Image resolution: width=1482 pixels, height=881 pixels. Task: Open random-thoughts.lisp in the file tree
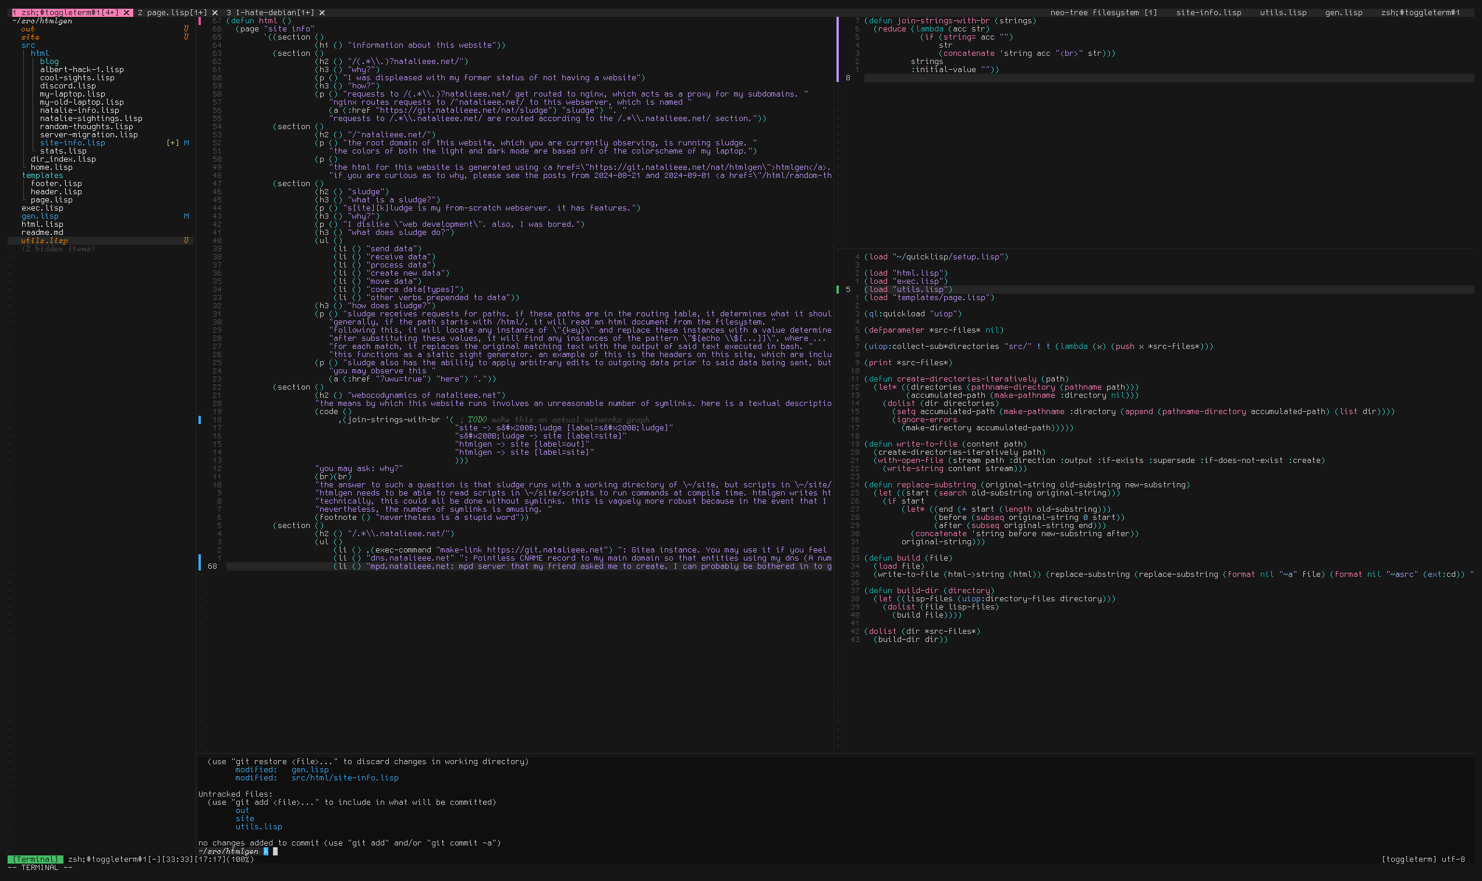coord(87,126)
